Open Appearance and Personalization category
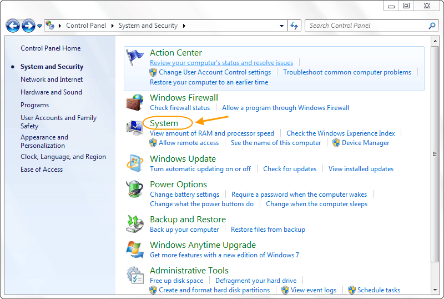Screen dimensions: 444x299 pyautogui.click(x=44, y=141)
